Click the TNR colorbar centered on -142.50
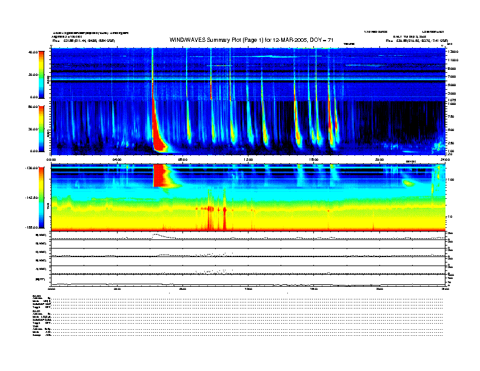Screen dimensions: 480x371 (41, 198)
